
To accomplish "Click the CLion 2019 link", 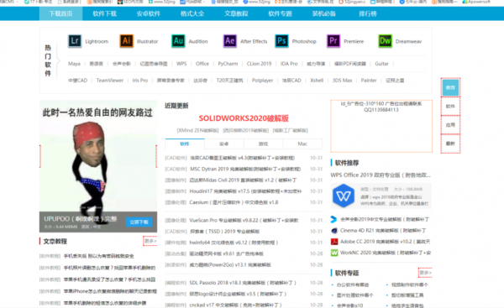I will click(259, 64).
